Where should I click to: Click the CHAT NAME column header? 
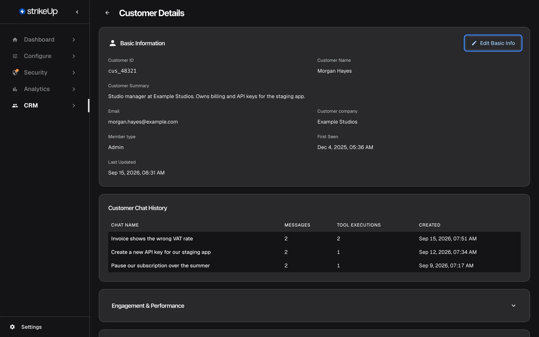click(x=125, y=225)
